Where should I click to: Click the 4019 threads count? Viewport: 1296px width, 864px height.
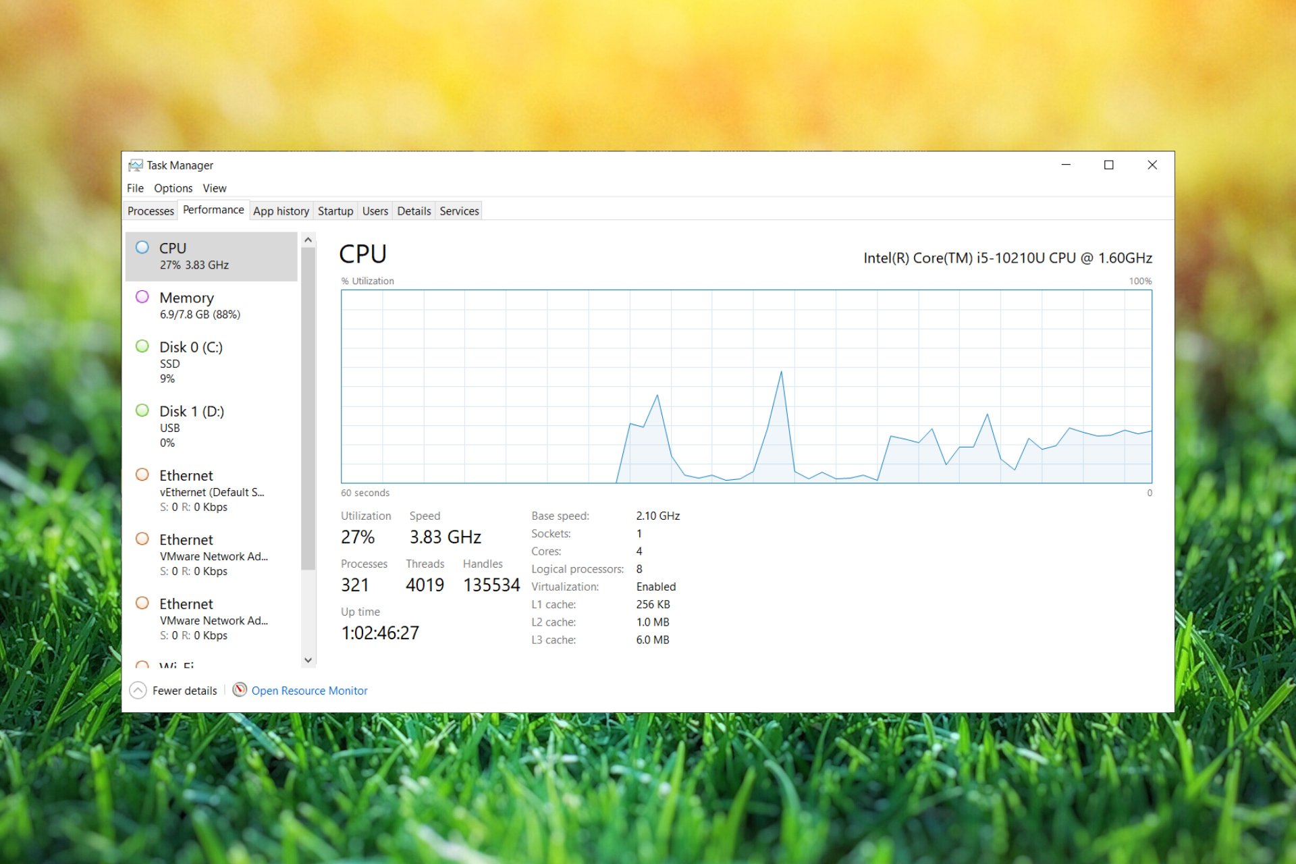click(425, 585)
